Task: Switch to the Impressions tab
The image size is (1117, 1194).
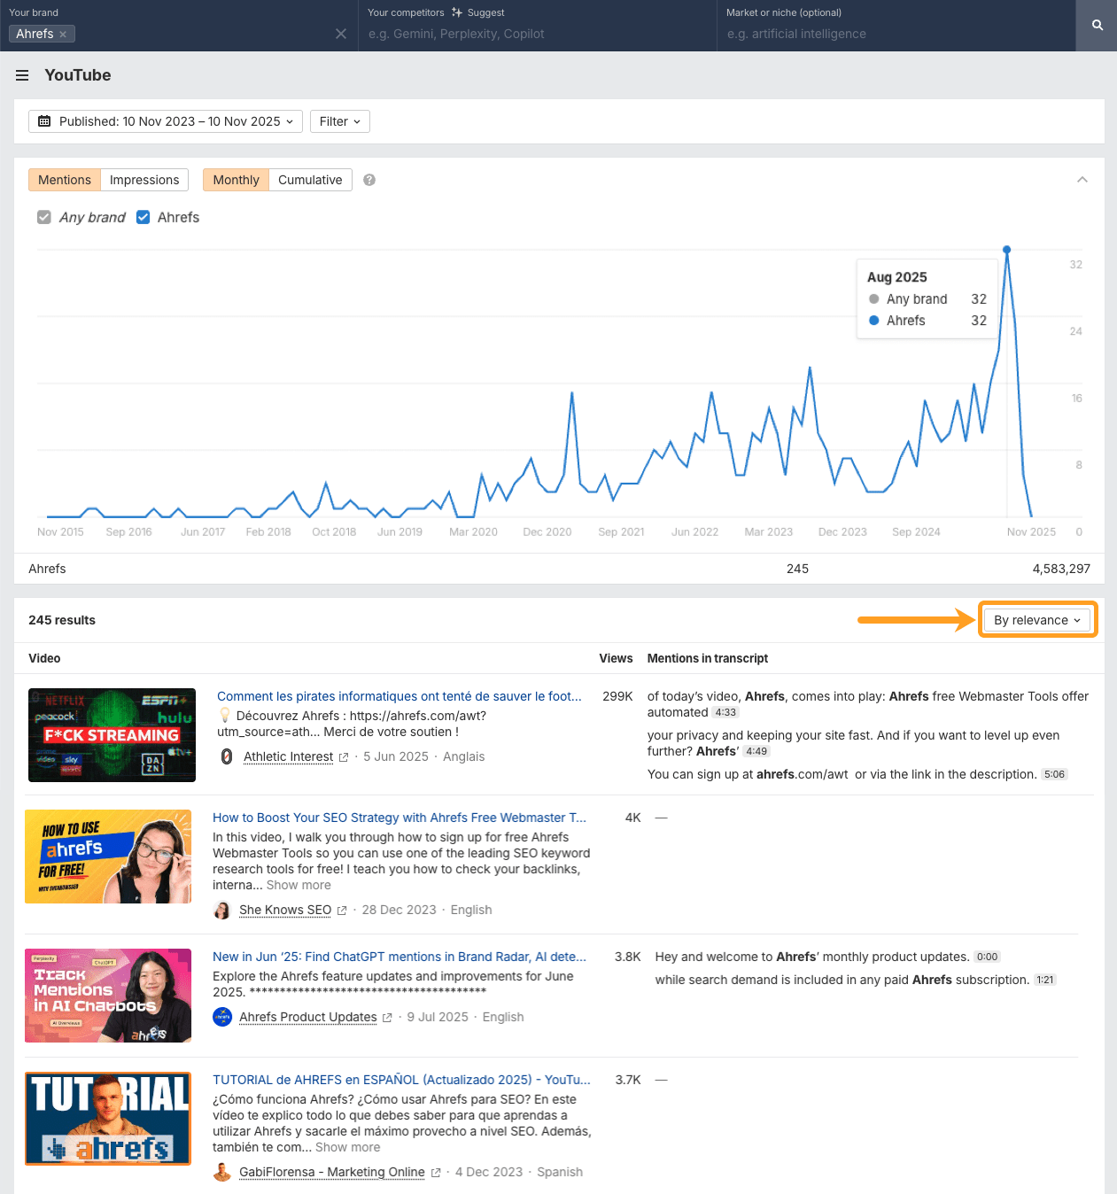Action: tap(144, 180)
